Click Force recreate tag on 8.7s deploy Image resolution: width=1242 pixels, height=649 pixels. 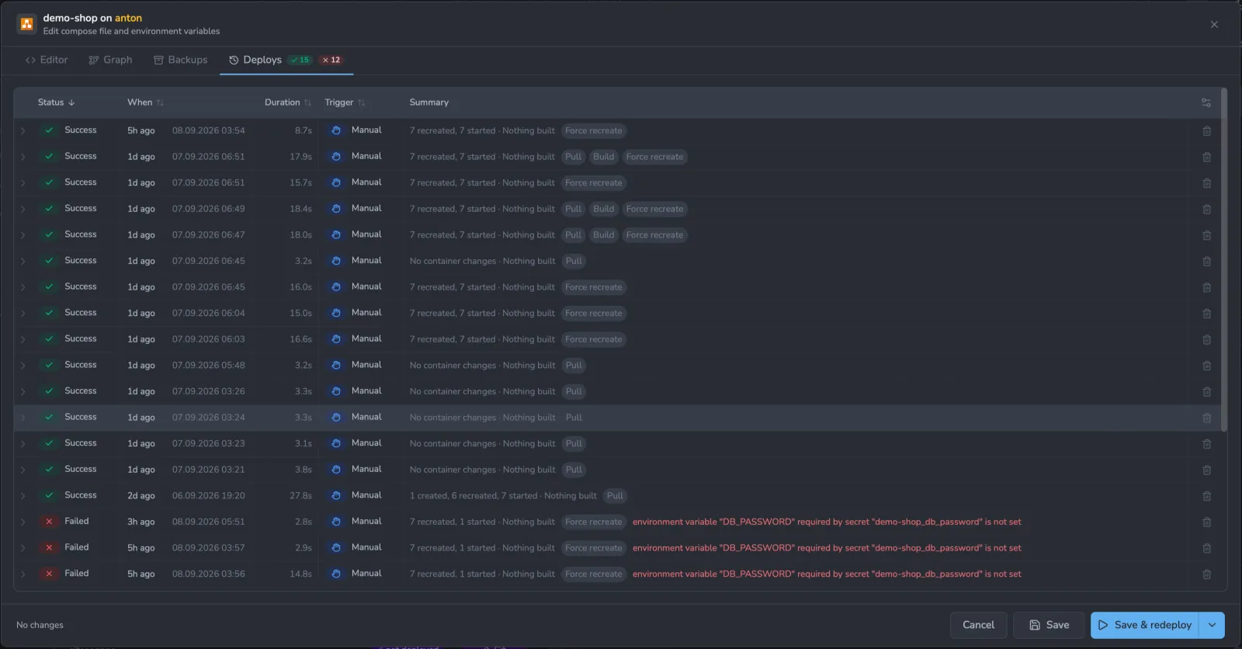click(x=594, y=131)
